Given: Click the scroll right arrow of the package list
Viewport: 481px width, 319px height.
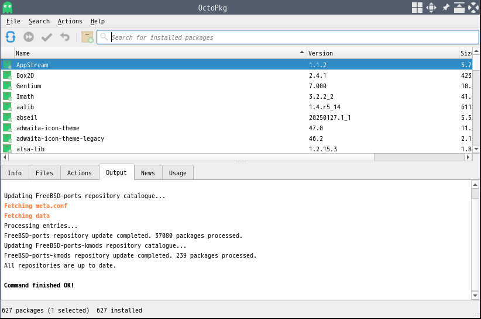Looking at the screenshot, I should (x=468, y=157).
